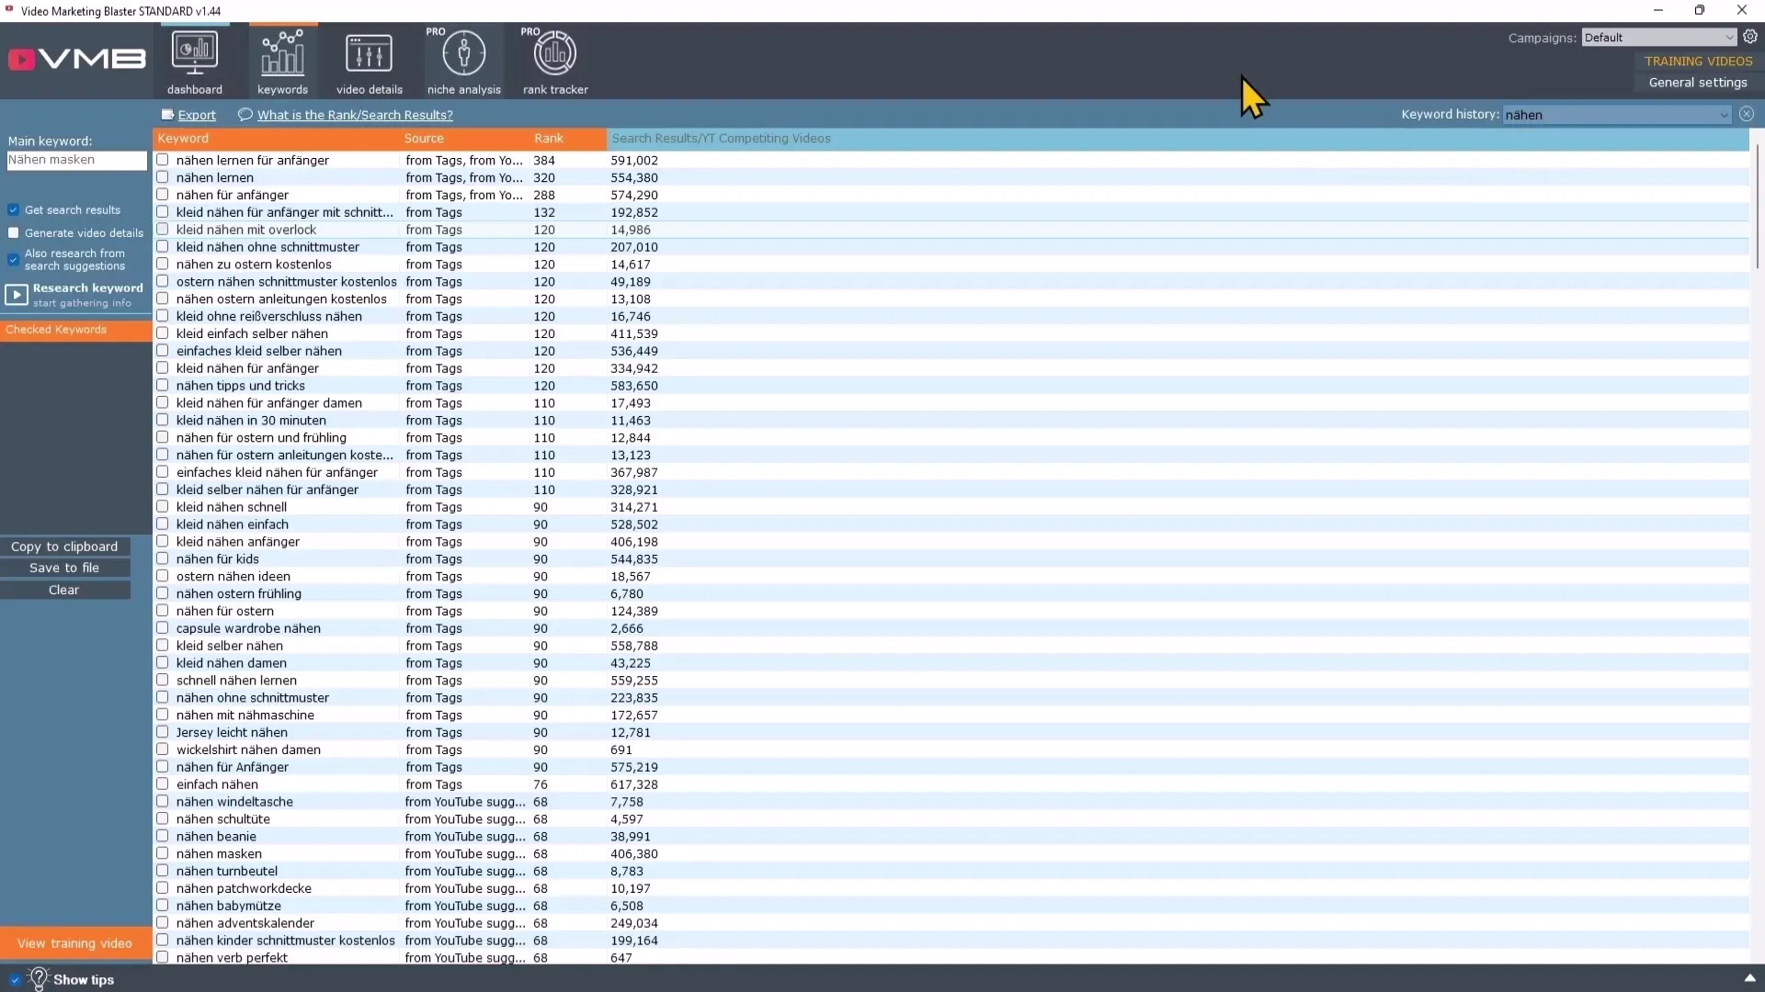Click the Main keyword input field
Viewport: 1765px width, 992px height.
(76, 159)
